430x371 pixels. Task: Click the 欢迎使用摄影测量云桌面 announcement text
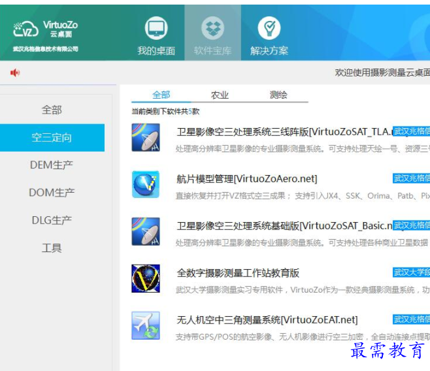tap(382, 73)
